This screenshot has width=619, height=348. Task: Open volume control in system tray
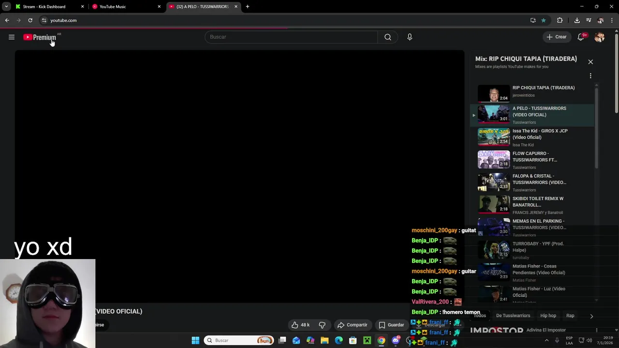[590, 340]
